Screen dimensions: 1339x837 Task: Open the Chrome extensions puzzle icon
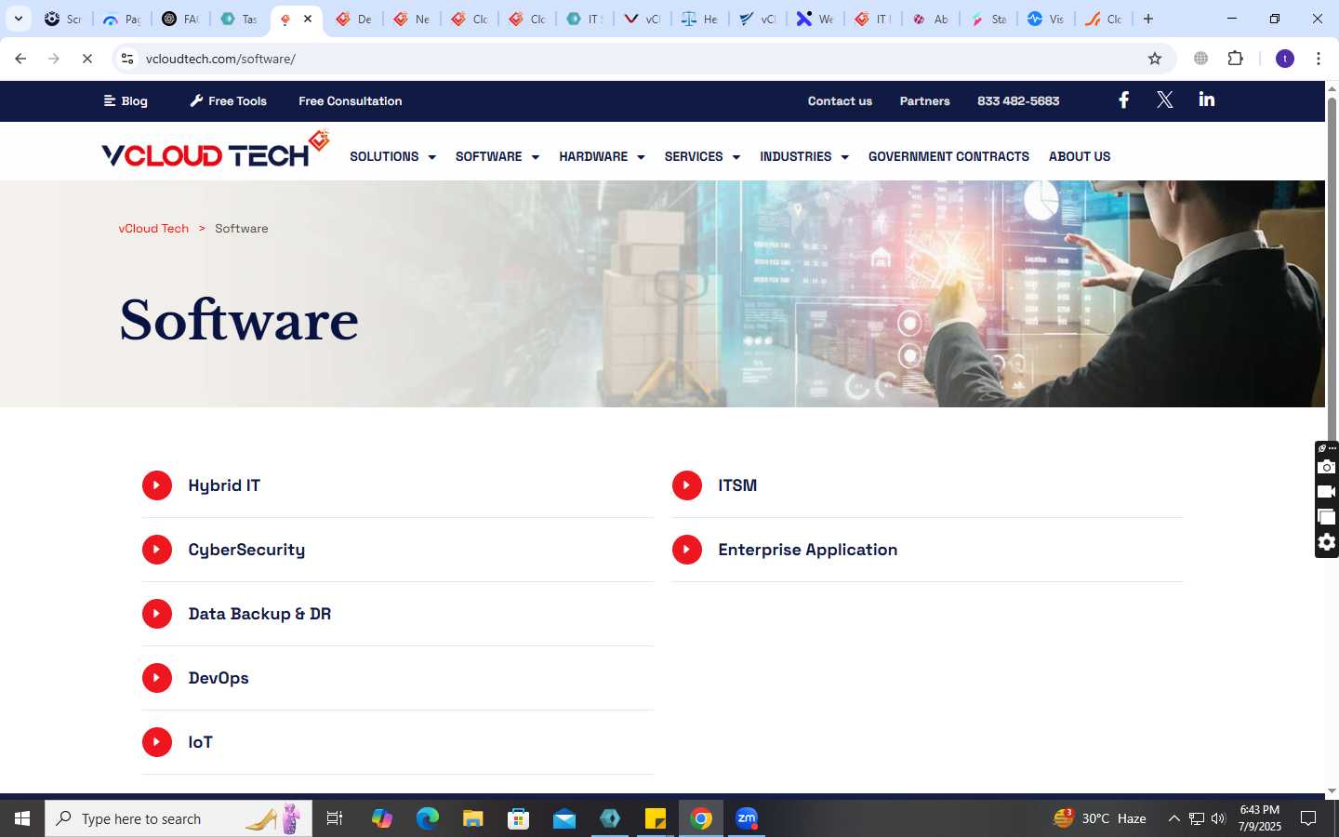(x=1235, y=59)
